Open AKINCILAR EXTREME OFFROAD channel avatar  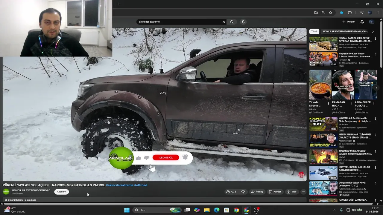point(6,192)
